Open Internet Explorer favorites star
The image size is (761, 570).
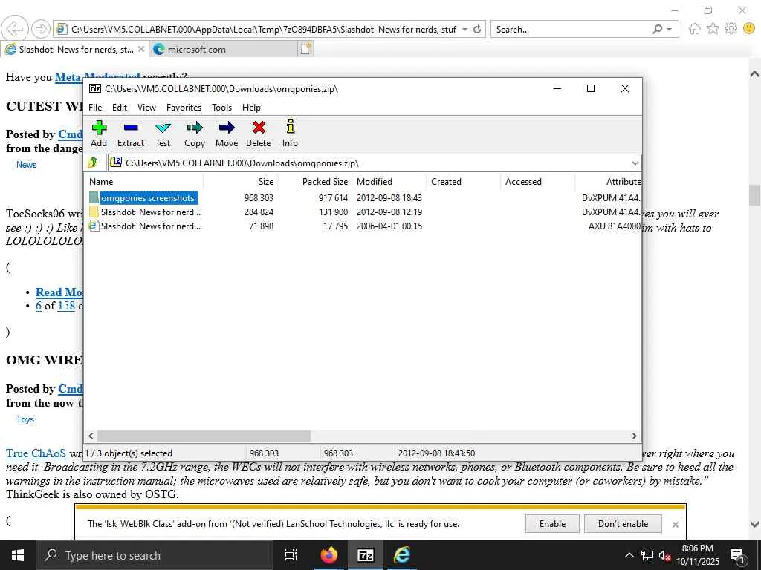coord(713,29)
